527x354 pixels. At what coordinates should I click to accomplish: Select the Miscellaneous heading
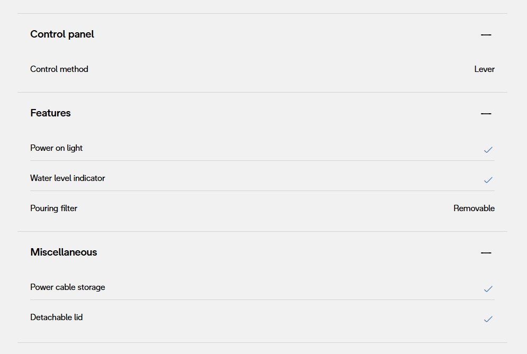(x=63, y=252)
